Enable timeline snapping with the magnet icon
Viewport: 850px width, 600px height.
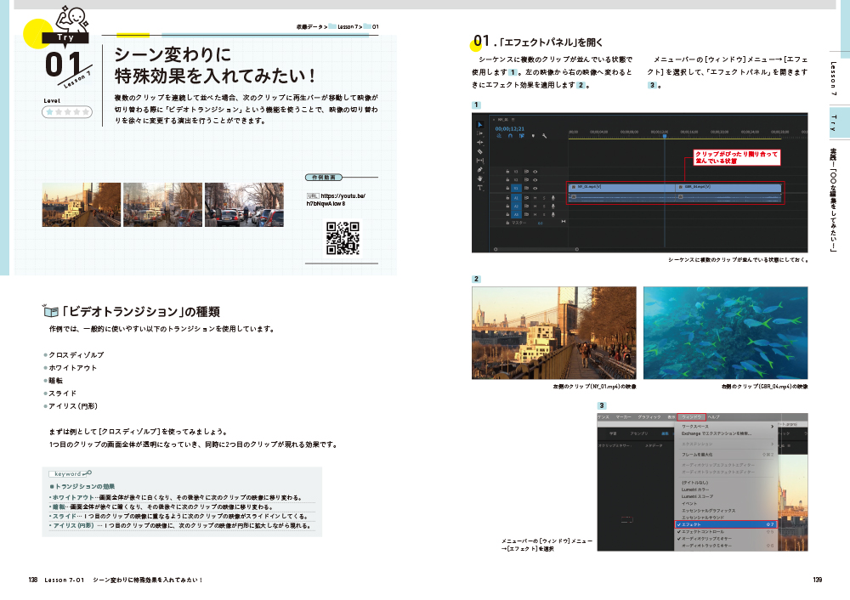pyautogui.click(x=510, y=136)
